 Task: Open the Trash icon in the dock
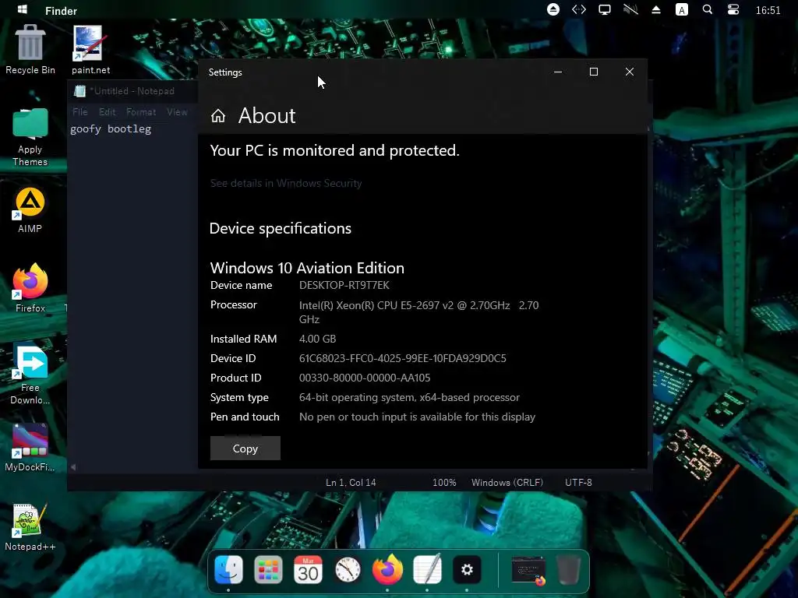pyautogui.click(x=568, y=569)
